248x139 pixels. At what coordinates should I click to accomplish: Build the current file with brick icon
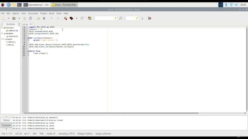[71, 18]
